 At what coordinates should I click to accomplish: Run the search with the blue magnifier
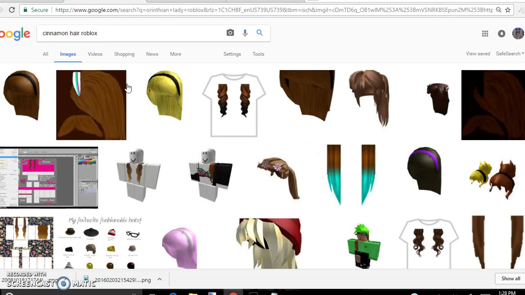260,33
